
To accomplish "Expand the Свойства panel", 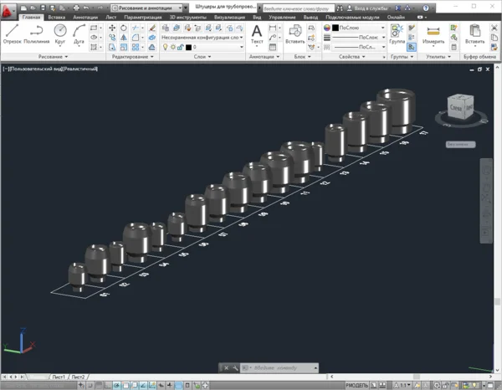I will 352,57.
